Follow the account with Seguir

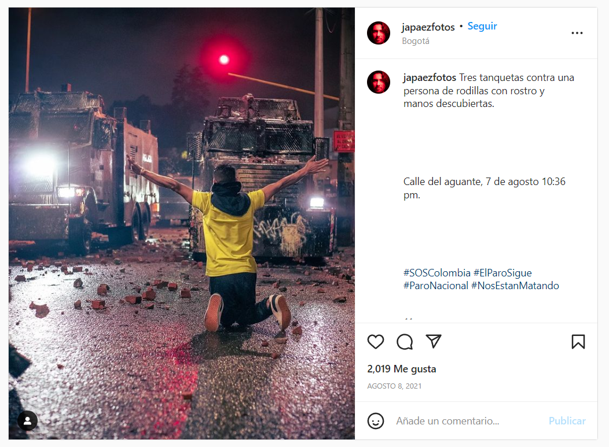click(482, 26)
